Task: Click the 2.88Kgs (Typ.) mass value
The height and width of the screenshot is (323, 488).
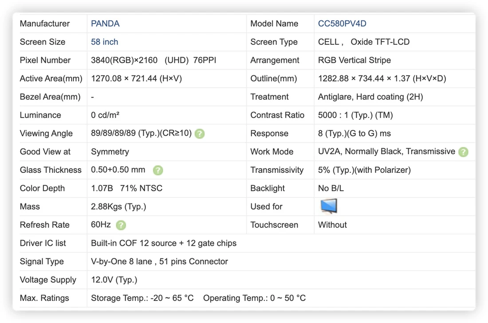Action: tap(118, 207)
